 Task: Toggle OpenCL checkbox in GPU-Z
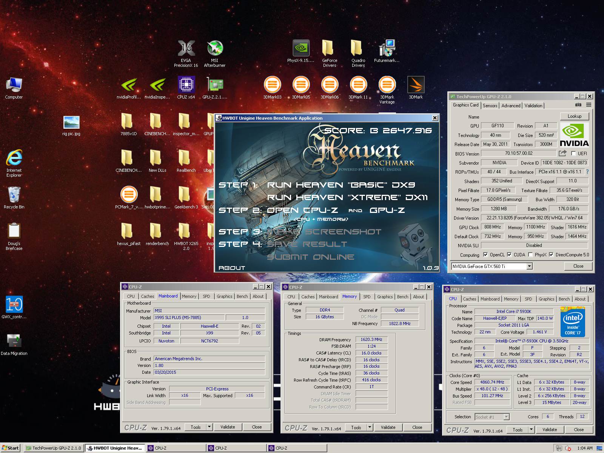click(485, 255)
